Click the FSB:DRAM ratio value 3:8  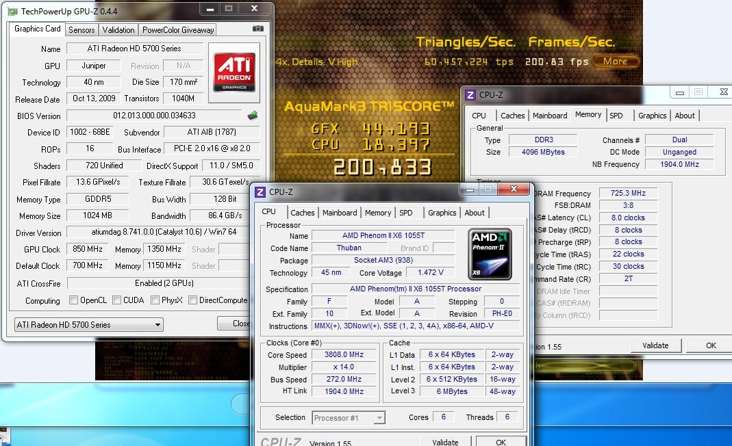629,205
